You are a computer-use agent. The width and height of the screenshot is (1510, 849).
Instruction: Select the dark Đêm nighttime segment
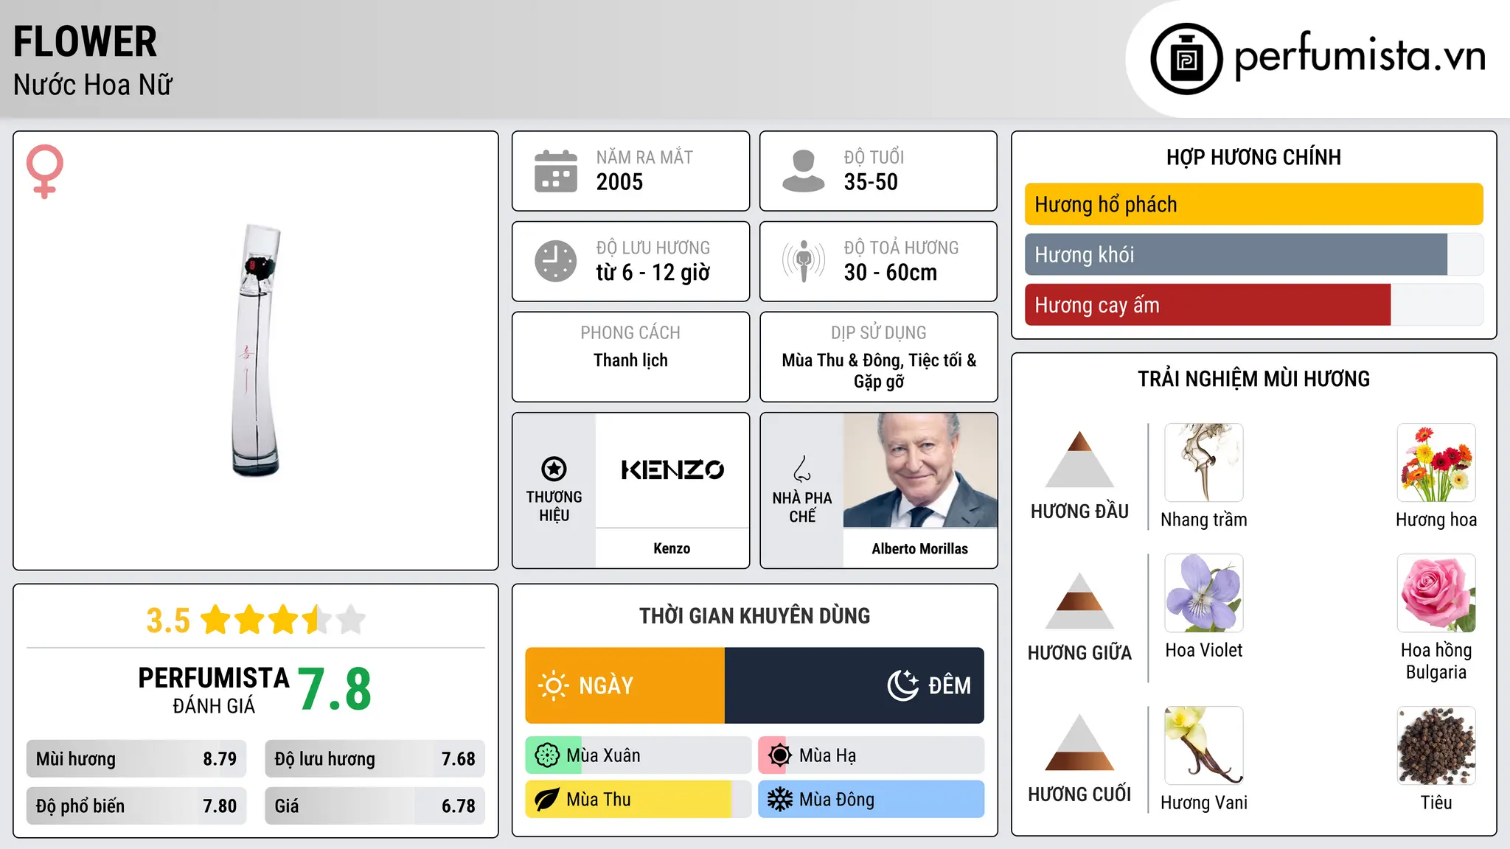pos(855,685)
